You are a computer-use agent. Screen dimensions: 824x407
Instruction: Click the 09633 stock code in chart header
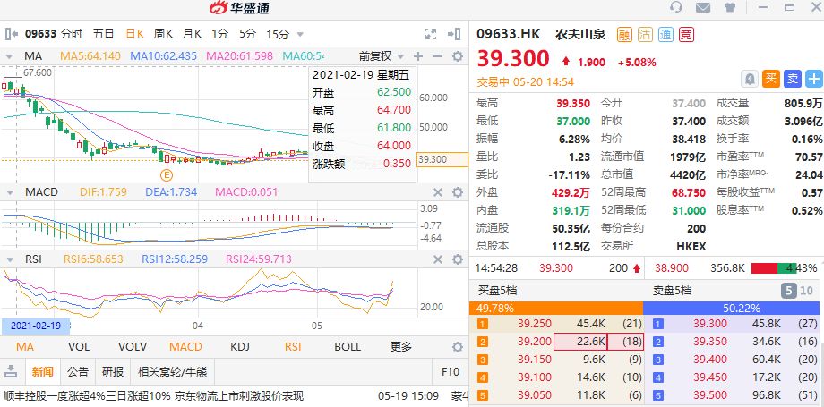tap(40, 34)
